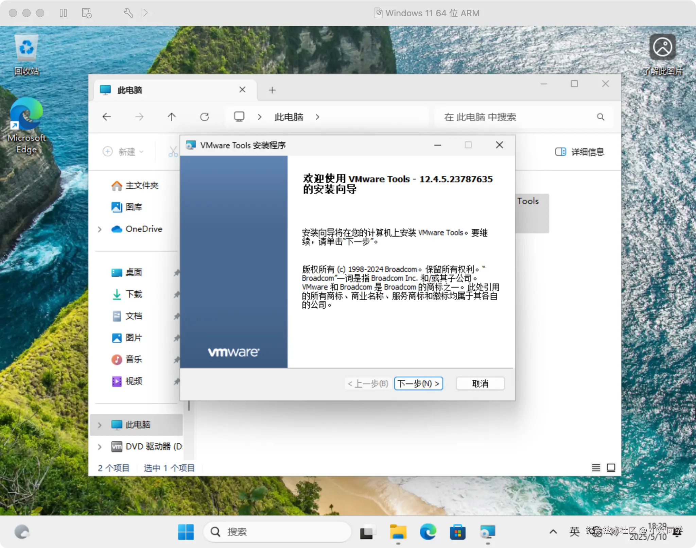This screenshot has height=548, width=696.
Task: Expand DVD drive tree node
Action: [100, 447]
